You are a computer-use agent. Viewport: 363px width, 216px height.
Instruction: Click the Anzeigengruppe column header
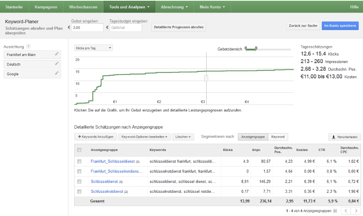pos(104,150)
